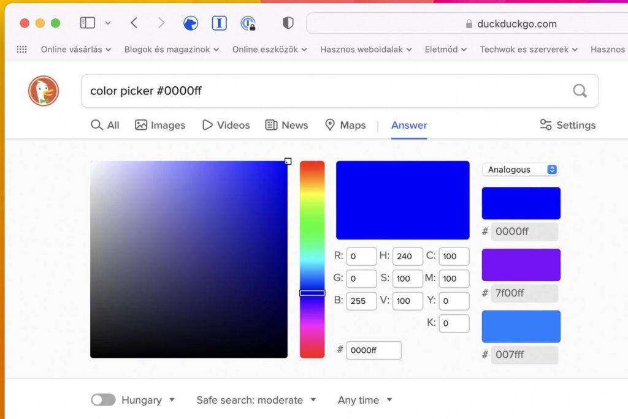
Task: Switch to the All results tab
Action: [x=105, y=125]
